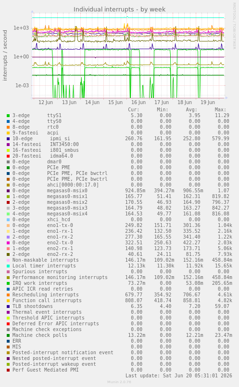The height and width of the screenshot is (387, 239).
Task: Click the '15 Jun' x-axis date label
Action: click(115, 102)
